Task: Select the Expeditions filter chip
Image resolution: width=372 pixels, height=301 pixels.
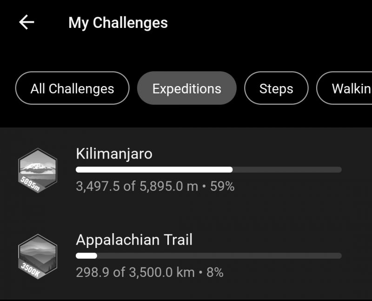Action: coord(187,88)
